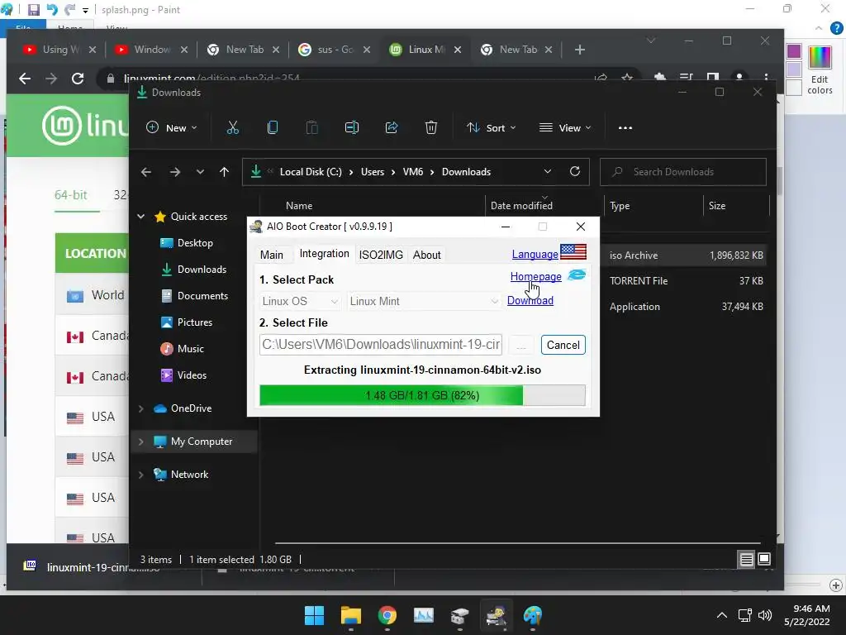Click Language link
The width and height of the screenshot is (846, 635).
[535, 255]
